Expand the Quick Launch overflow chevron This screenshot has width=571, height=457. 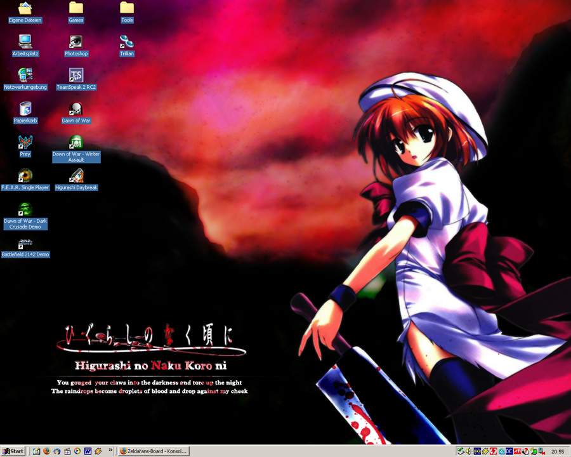110,451
